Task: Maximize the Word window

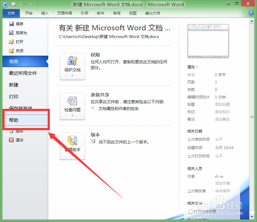Action: (x=237, y=4)
